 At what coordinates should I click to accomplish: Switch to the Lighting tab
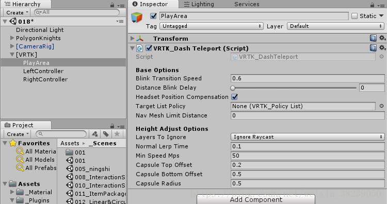point(199,4)
